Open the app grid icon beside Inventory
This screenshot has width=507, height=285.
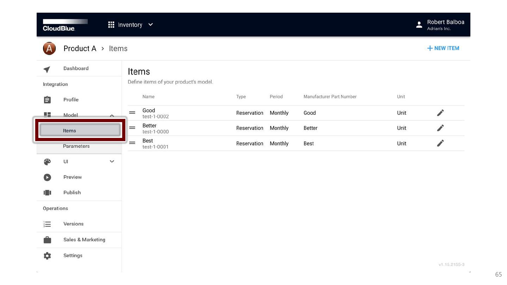click(x=111, y=25)
